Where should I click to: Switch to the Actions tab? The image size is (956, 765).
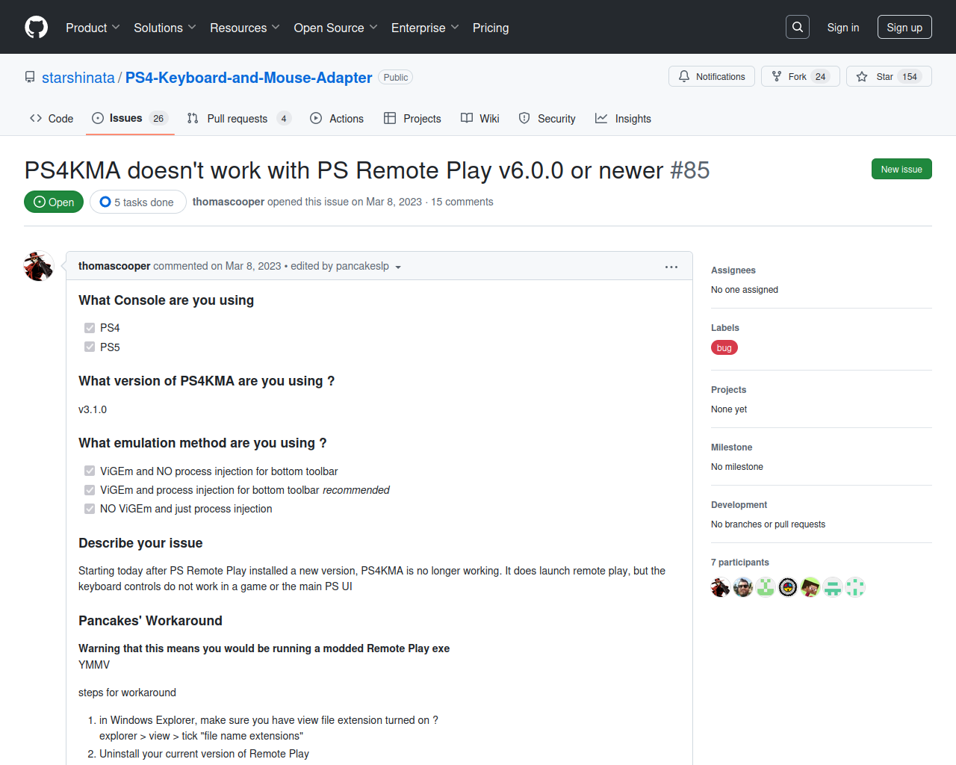click(337, 118)
